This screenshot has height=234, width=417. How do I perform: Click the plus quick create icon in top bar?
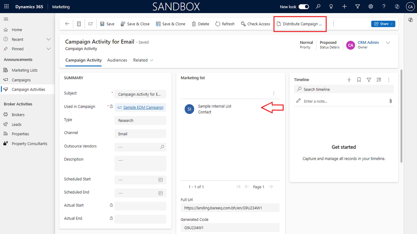(344, 6)
